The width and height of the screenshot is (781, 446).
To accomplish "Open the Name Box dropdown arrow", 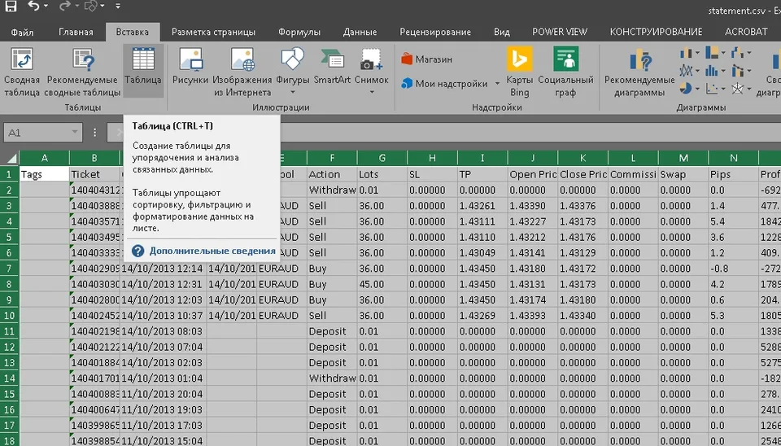I will [x=75, y=133].
